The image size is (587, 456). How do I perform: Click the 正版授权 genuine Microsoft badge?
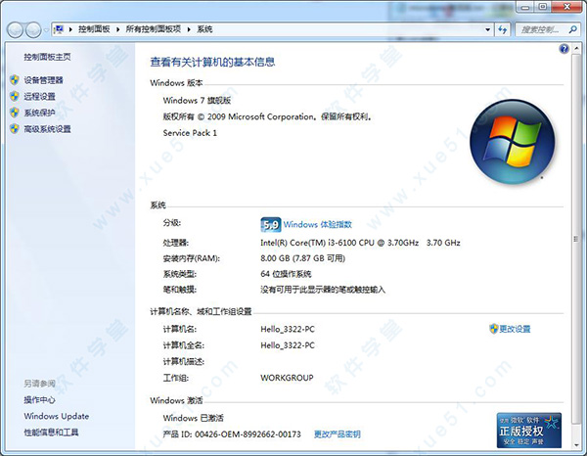(x=529, y=431)
